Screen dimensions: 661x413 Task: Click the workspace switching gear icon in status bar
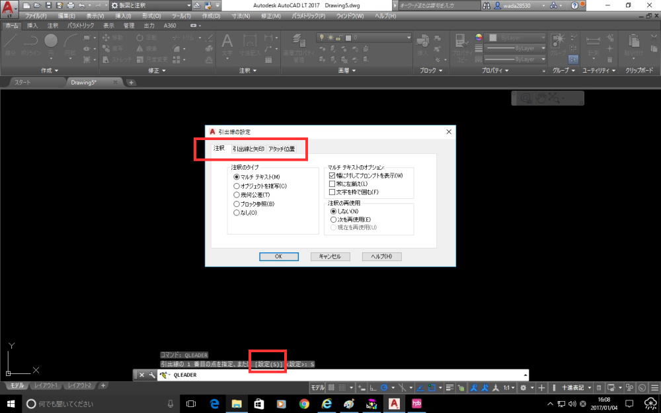tap(523, 387)
